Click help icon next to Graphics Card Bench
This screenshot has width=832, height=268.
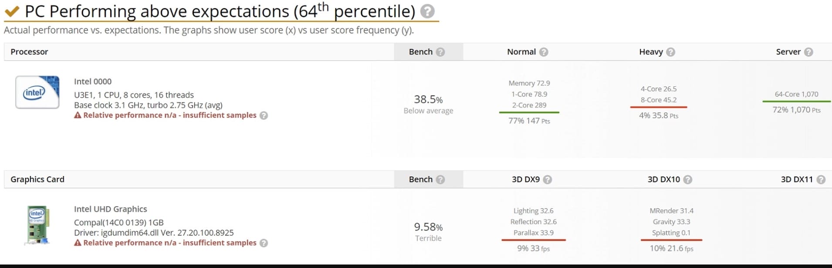click(440, 180)
